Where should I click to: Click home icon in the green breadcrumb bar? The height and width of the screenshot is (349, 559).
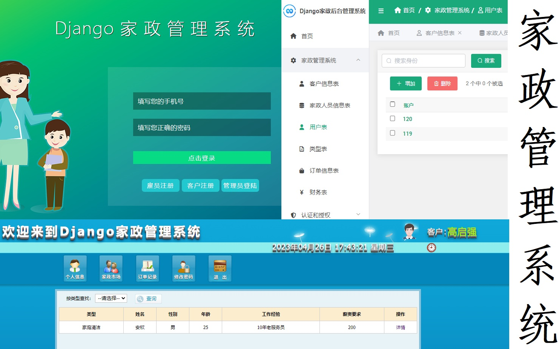click(x=398, y=10)
